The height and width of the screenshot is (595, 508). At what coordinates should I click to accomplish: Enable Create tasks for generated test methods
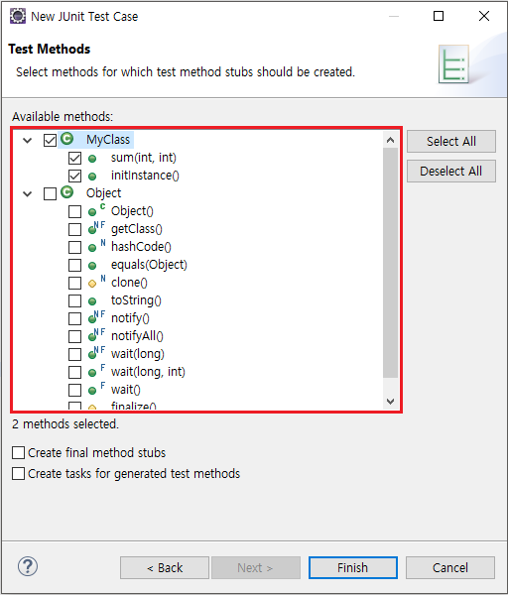click(x=18, y=474)
